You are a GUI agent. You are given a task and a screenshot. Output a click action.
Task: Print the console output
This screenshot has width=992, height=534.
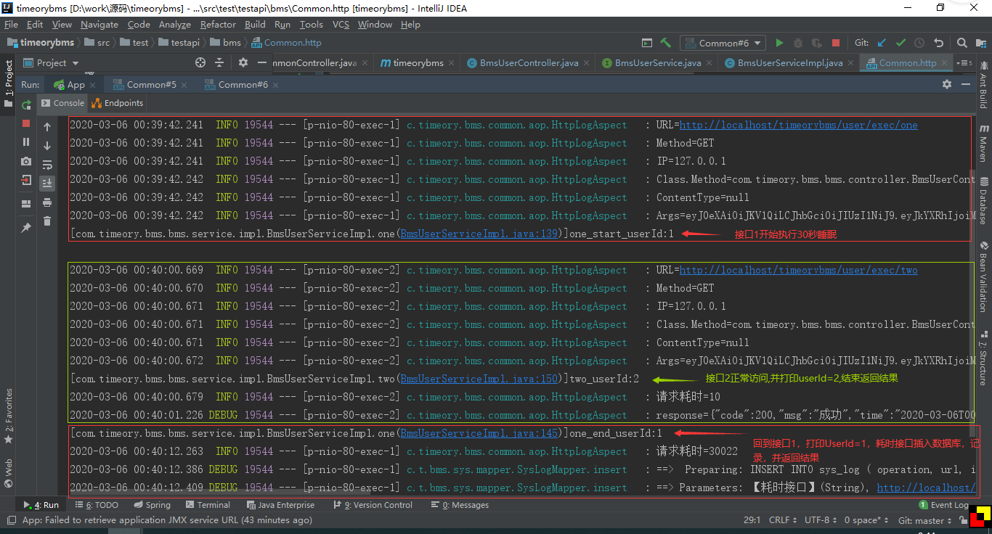[47, 202]
